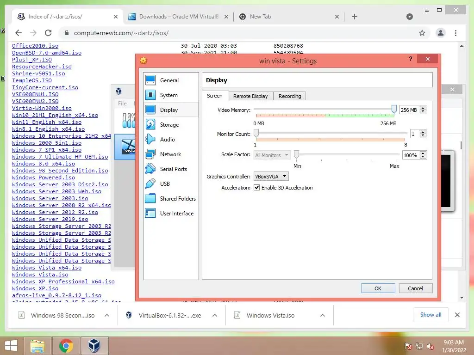Open USB settings category icon

click(x=150, y=184)
